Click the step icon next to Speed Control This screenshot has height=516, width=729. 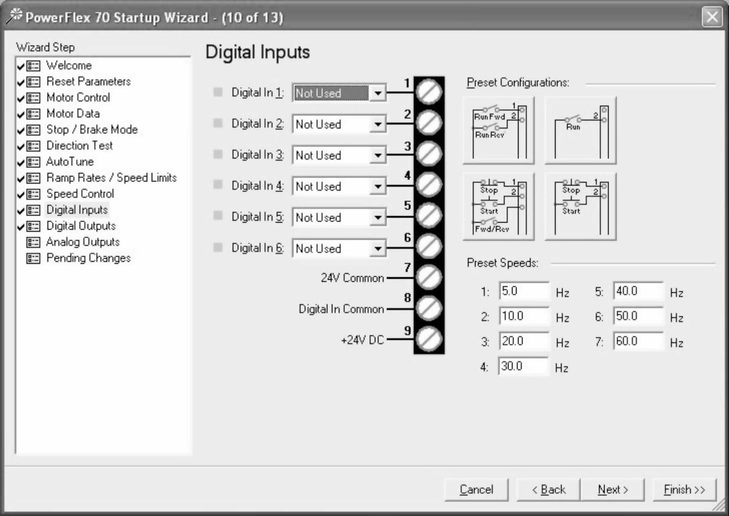[x=33, y=194]
